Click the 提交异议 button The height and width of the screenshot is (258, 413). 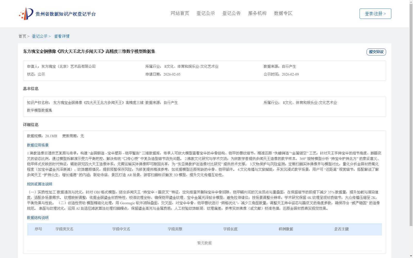pos(376,52)
